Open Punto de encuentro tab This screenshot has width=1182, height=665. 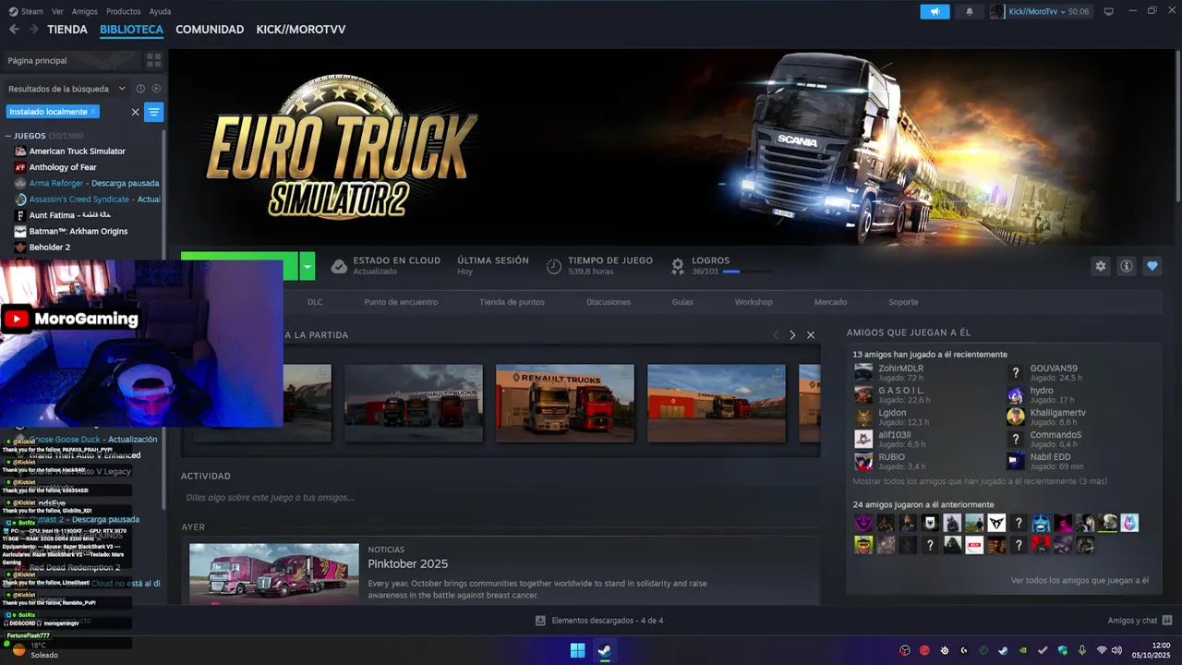point(401,302)
